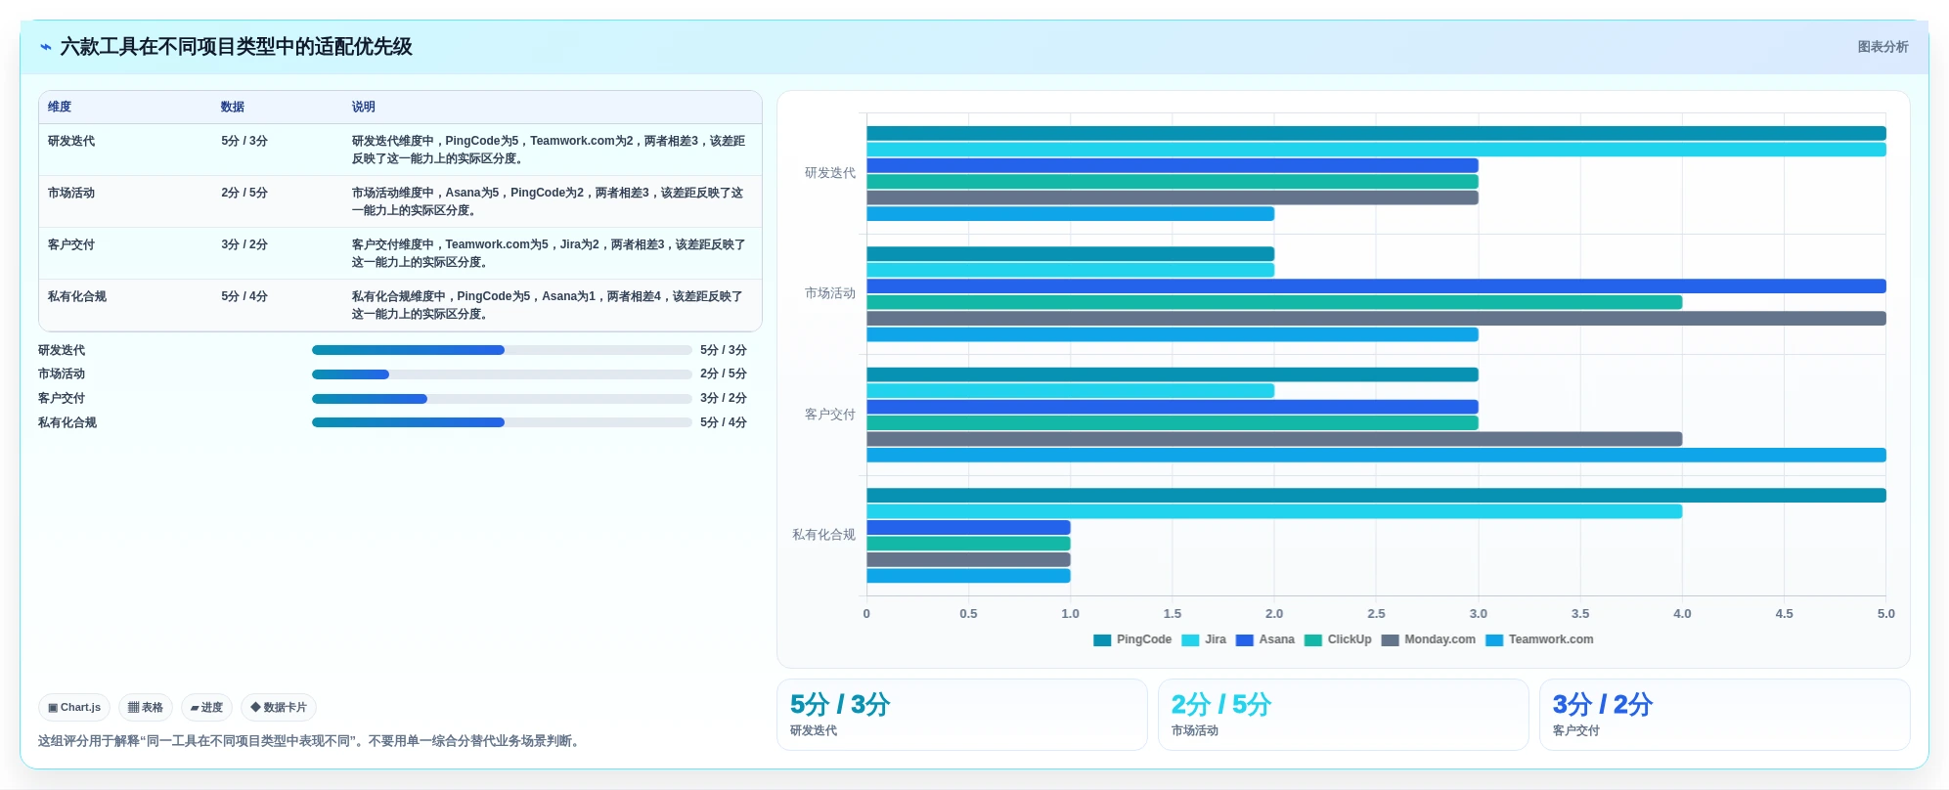Select the 数据卡片 chip

(279, 707)
